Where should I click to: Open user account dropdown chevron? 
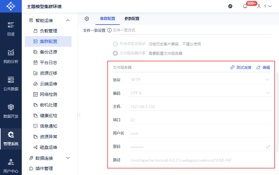coord(270,6)
